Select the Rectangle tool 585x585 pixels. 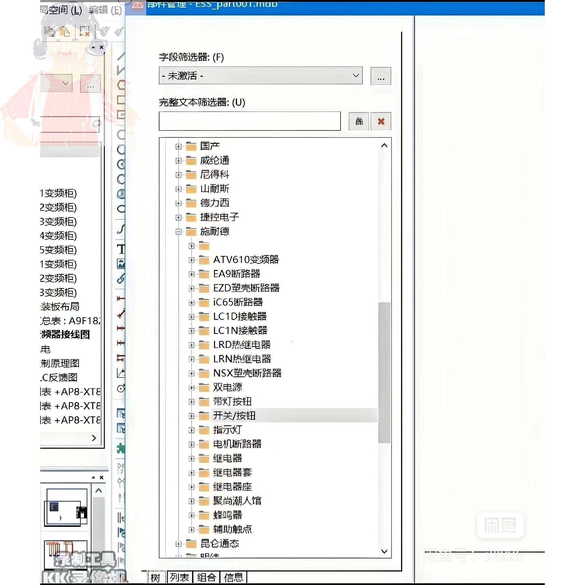[121, 99]
